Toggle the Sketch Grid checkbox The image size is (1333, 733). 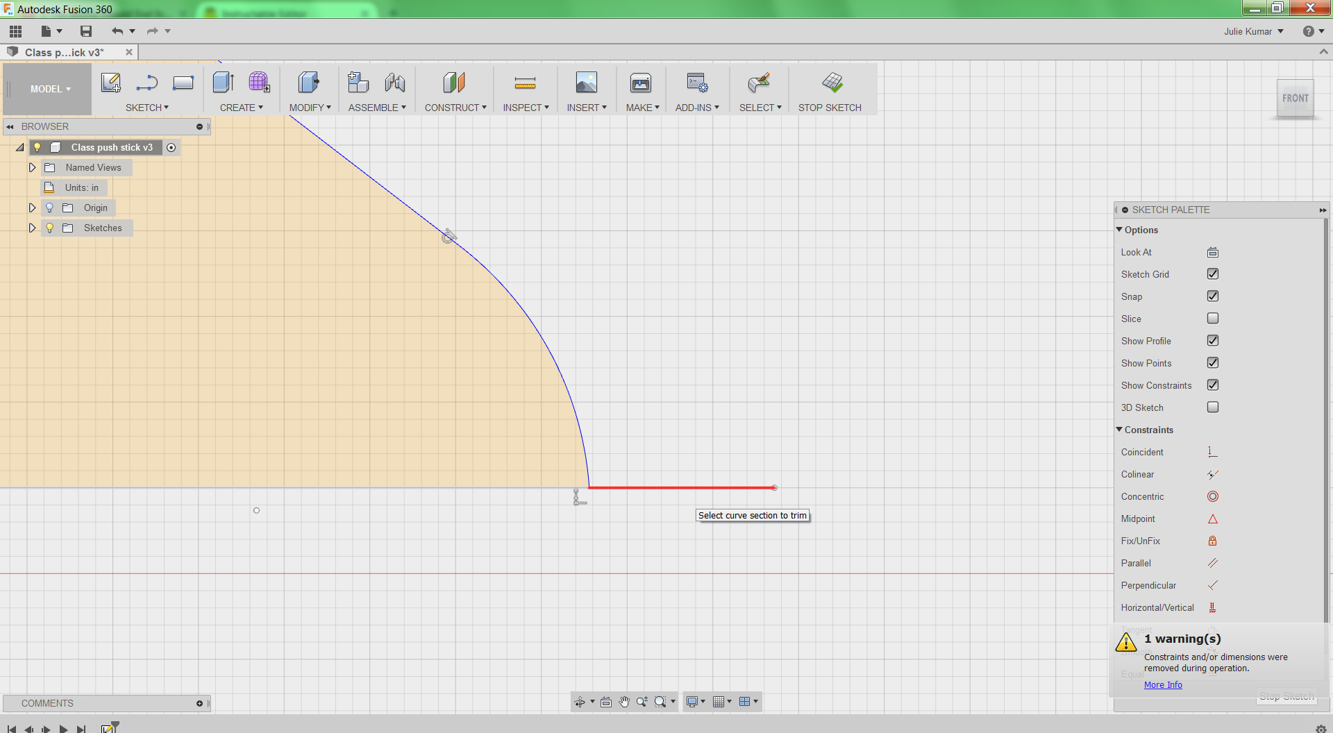coord(1213,274)
